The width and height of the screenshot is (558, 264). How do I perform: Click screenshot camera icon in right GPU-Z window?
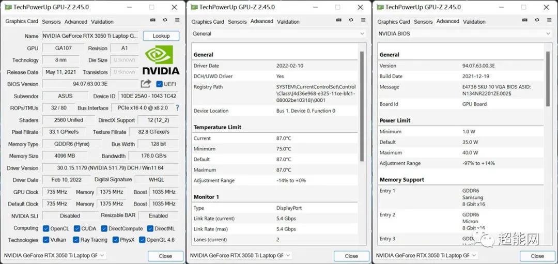(x=525, y=20)
